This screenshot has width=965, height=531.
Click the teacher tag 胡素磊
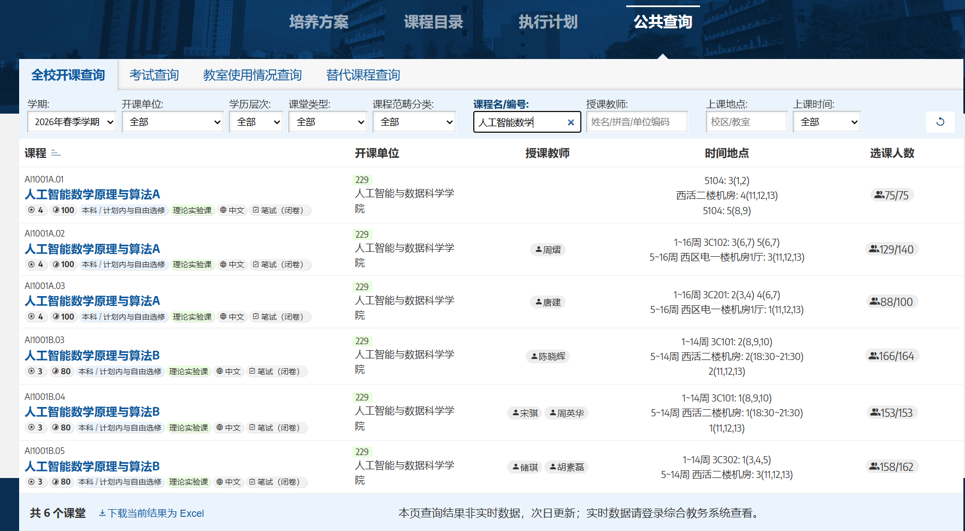[567, 467]
